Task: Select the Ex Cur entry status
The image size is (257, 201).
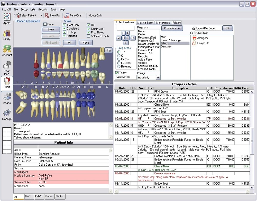Action: 118,59
